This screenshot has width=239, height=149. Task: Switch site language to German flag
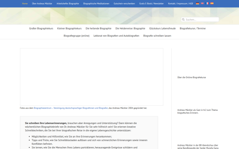[198, 3]
